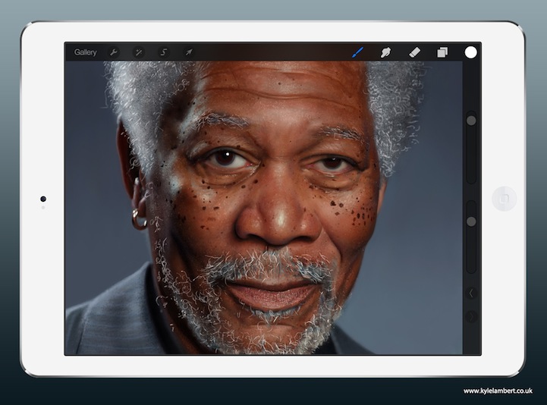
Task: Open the Layers panel
Action: (442, 52)
